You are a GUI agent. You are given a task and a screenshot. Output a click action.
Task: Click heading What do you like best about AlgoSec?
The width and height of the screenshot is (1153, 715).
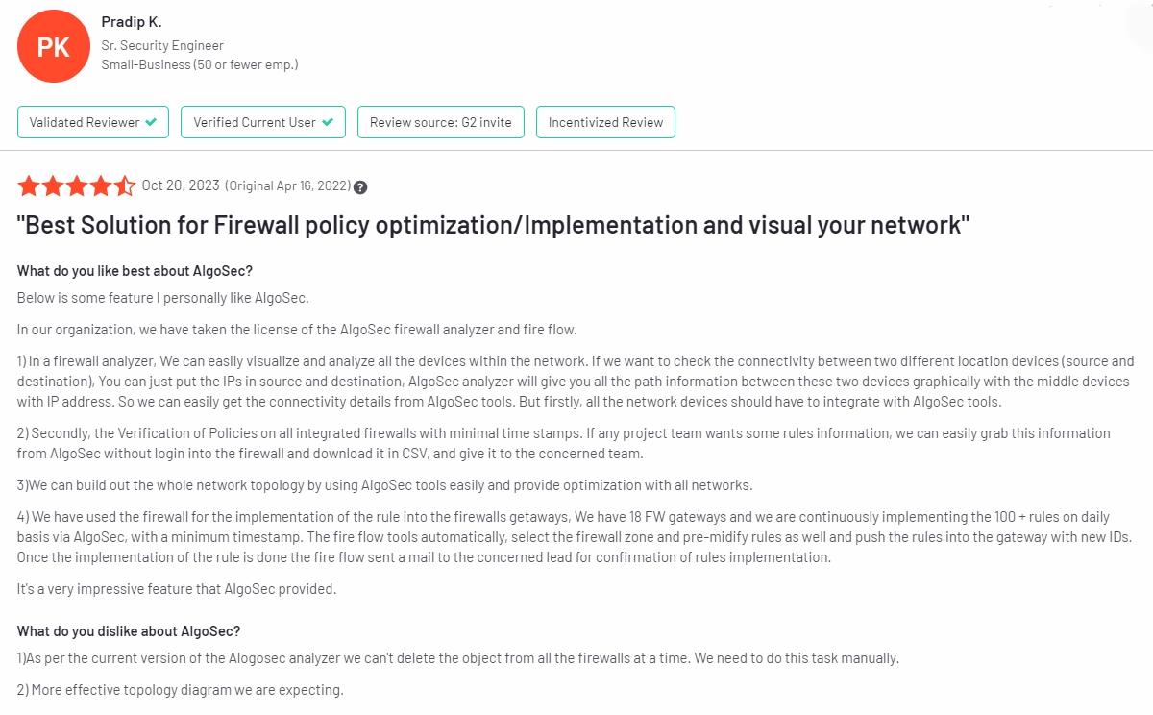click(x=135, y=271)
